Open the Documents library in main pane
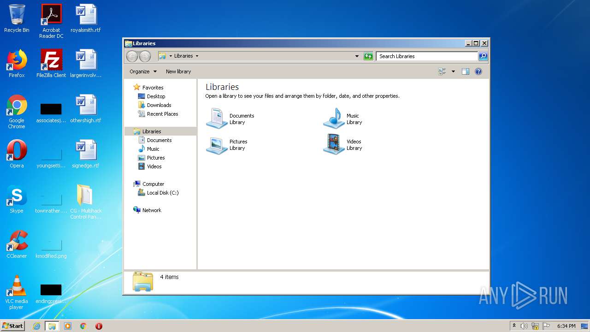The height and width of the screenshot is (332, 590). click(x=230, y=119)
